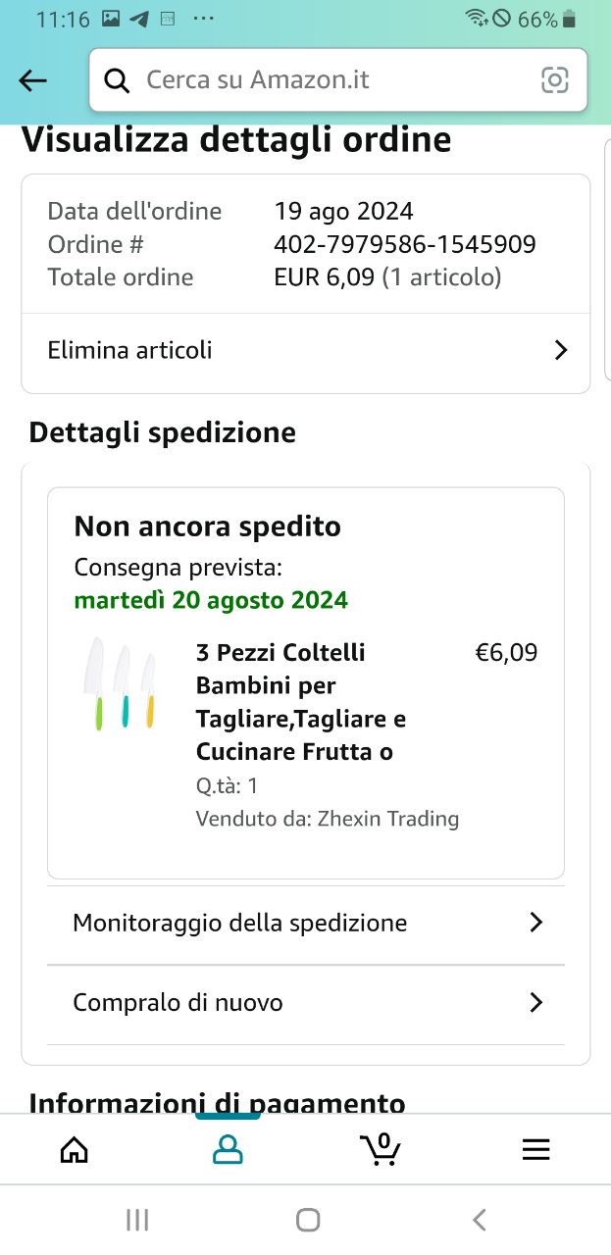
Task: Focus the Cerca su Amazon.it search field
Action: click(x=333, y=80)
